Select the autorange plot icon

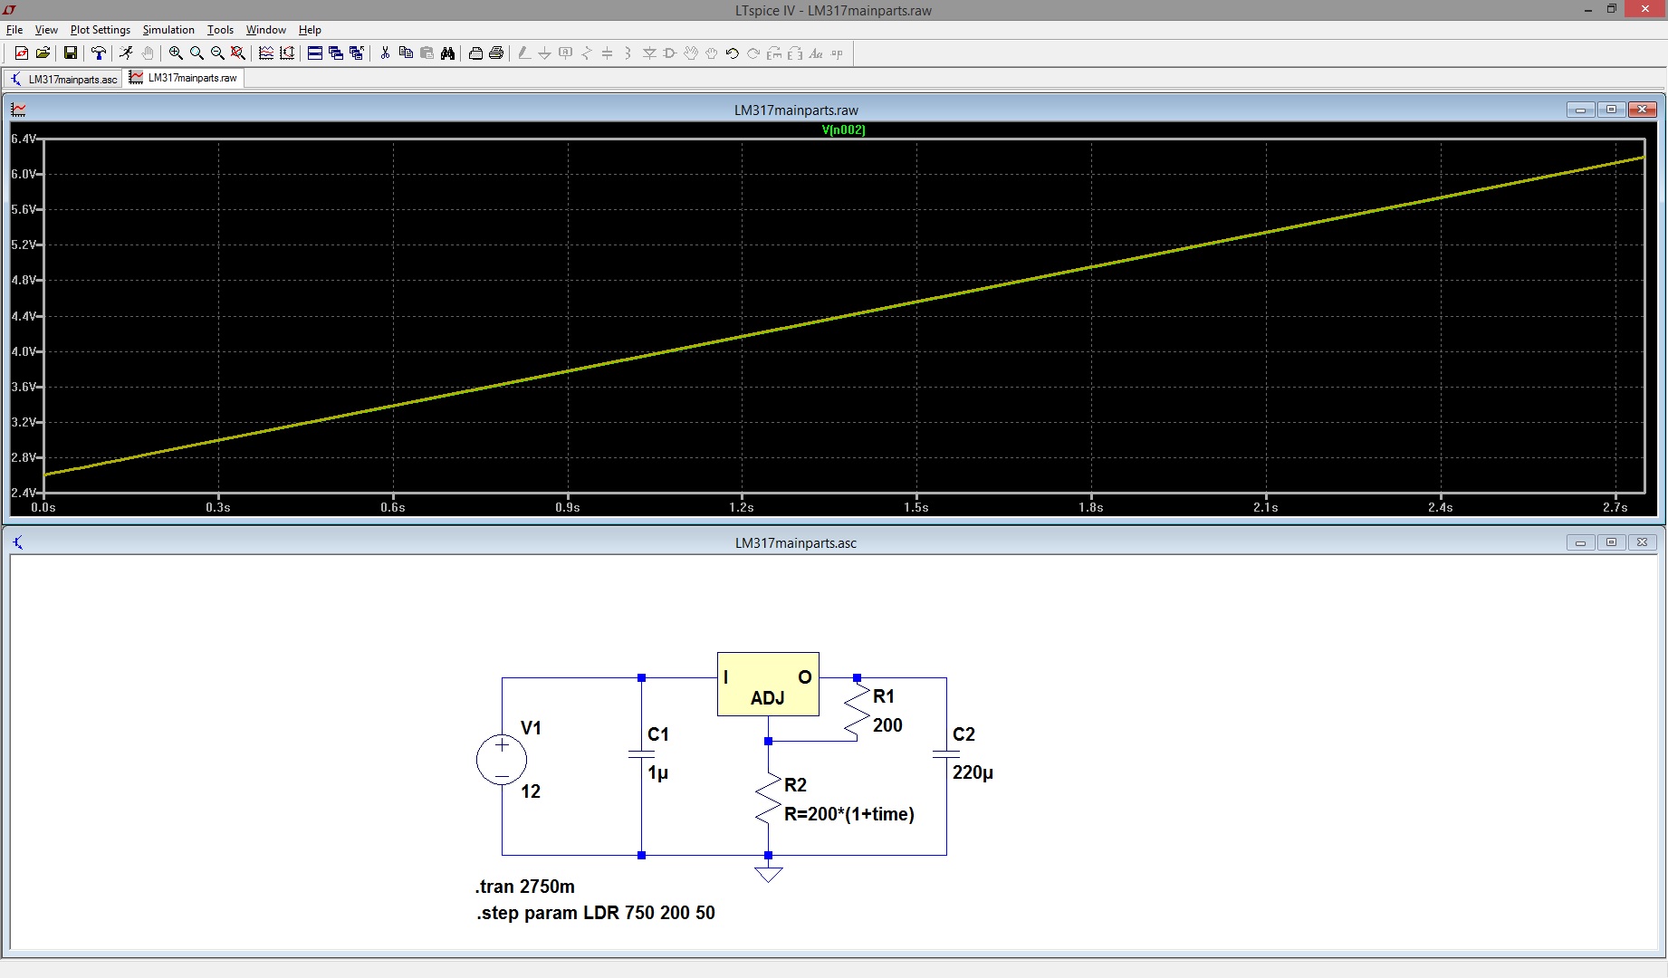[287, 53]
